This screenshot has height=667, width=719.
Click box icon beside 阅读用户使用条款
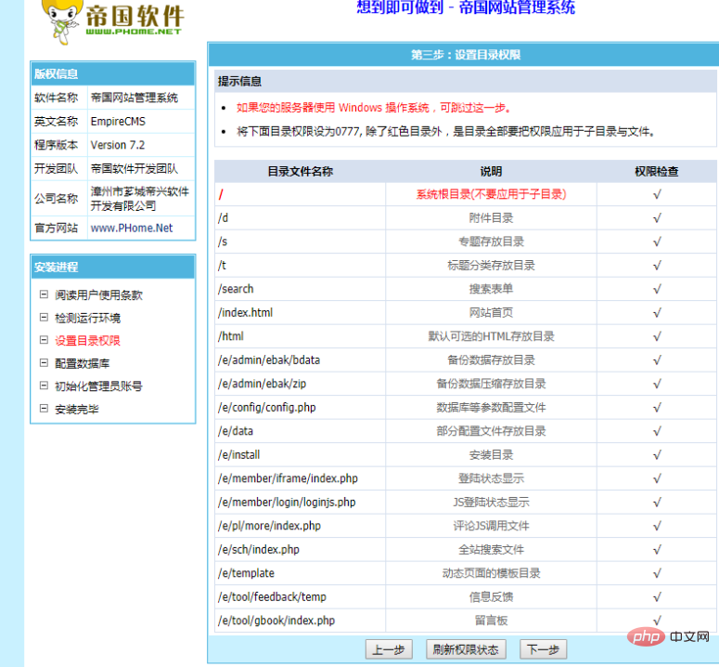point(43,294)
